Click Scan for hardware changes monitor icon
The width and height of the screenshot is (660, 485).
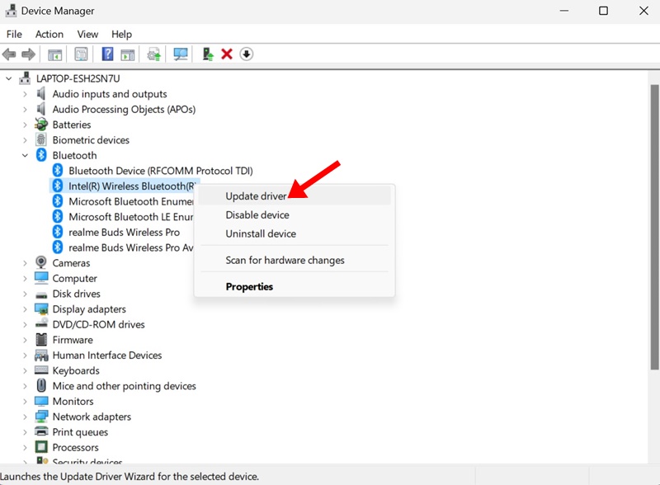pos(181,54)
